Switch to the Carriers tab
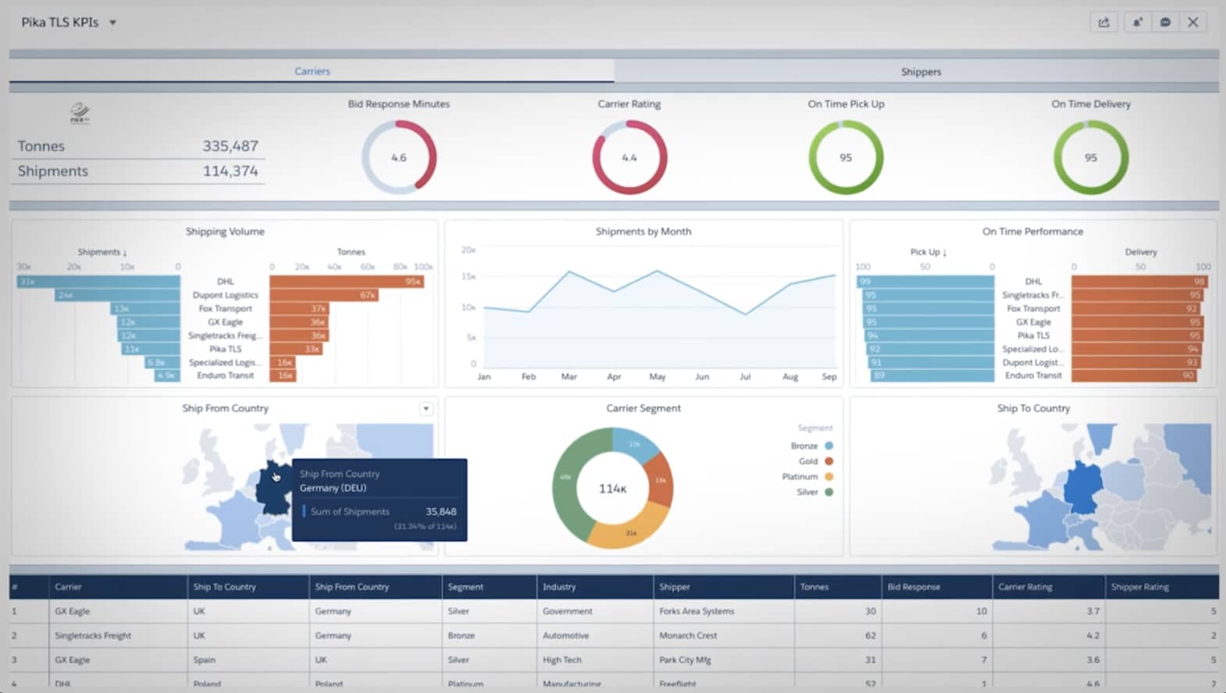The height and width of the screenshot is (693, 1226). pyautogui.click(x=312, y=71)
